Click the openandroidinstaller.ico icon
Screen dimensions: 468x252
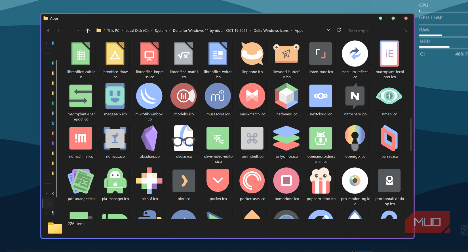click(321, 138)
